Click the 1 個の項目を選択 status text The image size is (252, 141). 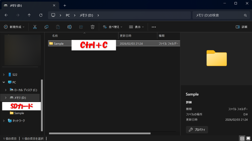coord(33,138)
